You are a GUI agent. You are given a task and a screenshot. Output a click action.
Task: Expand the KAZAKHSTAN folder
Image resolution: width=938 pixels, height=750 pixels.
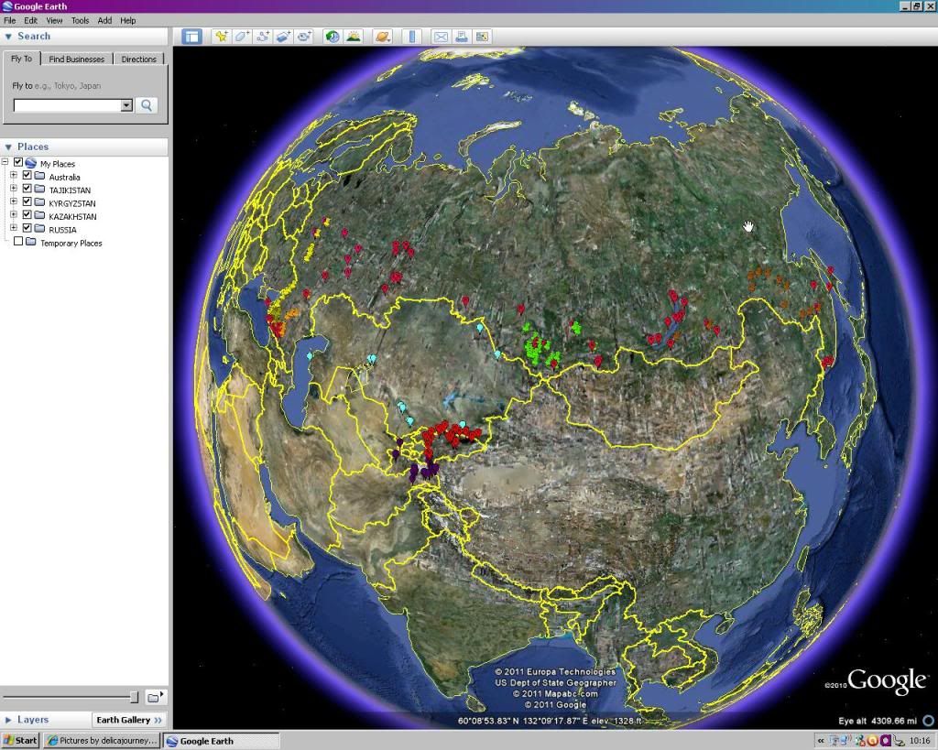tap(14, 214)
